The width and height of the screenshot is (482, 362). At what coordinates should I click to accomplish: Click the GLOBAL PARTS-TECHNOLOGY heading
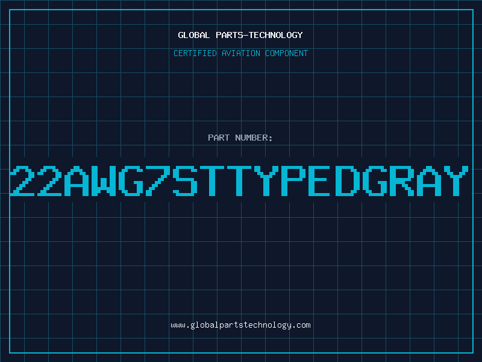[x=240, y=35]
